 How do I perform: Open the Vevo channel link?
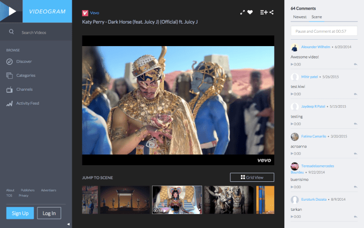(x=95, y=13)
